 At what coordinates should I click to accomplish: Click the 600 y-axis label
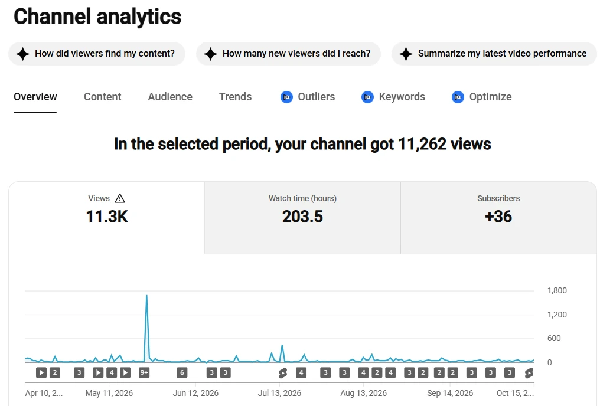[x=554, y=338]
